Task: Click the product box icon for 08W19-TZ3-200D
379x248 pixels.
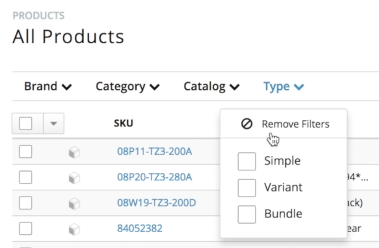Action: [74, 204]
